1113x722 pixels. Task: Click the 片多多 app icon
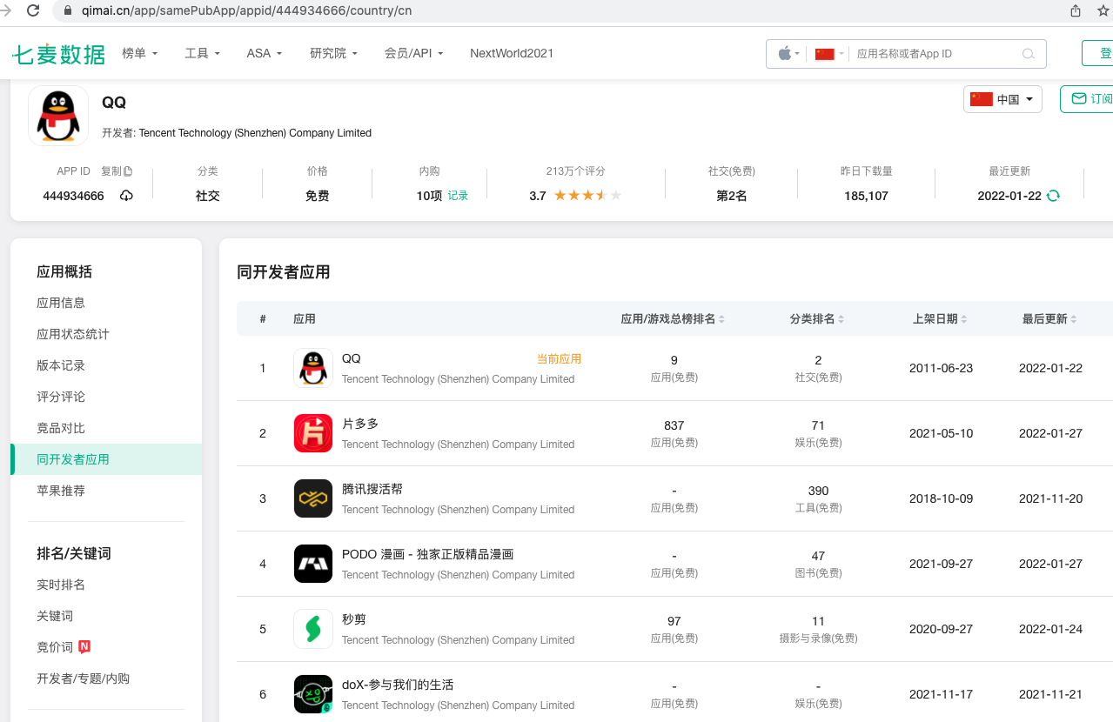312,433
